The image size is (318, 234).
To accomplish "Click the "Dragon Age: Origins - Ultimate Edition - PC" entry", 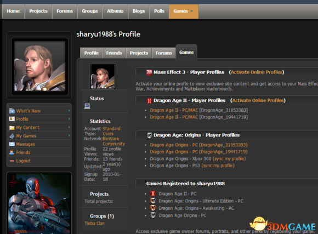I will pos(201,201).
